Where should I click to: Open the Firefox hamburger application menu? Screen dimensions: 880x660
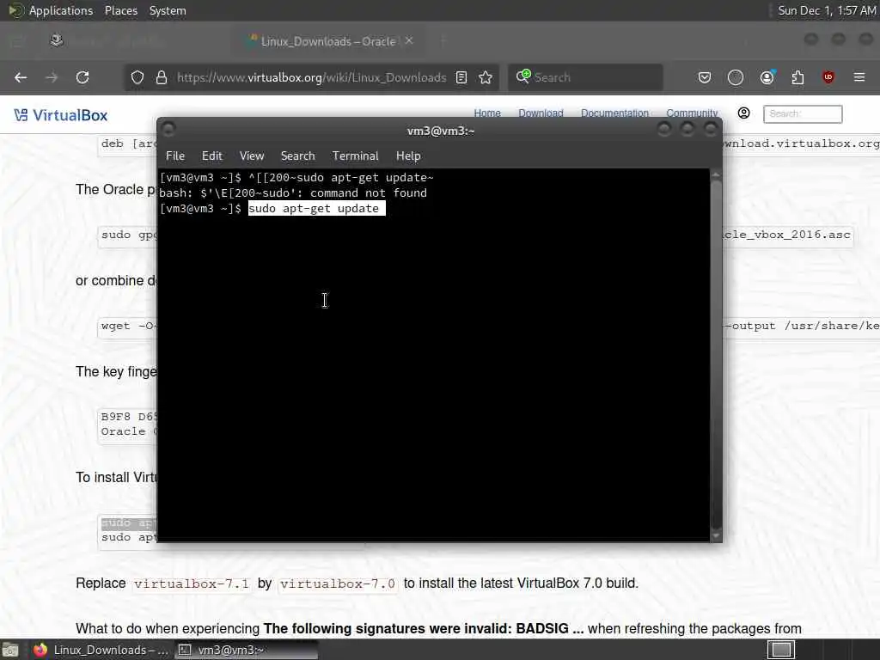pyautogui.click(x=859, y=77)
